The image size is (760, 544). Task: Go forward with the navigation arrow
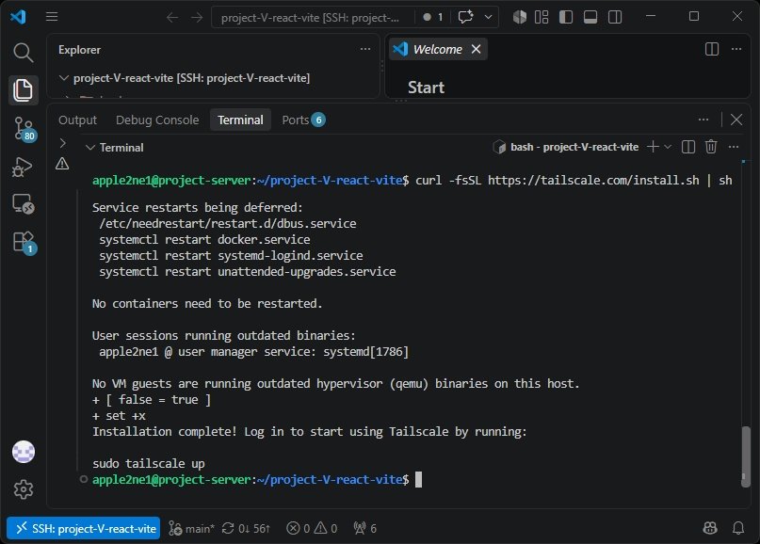[197, 18]
